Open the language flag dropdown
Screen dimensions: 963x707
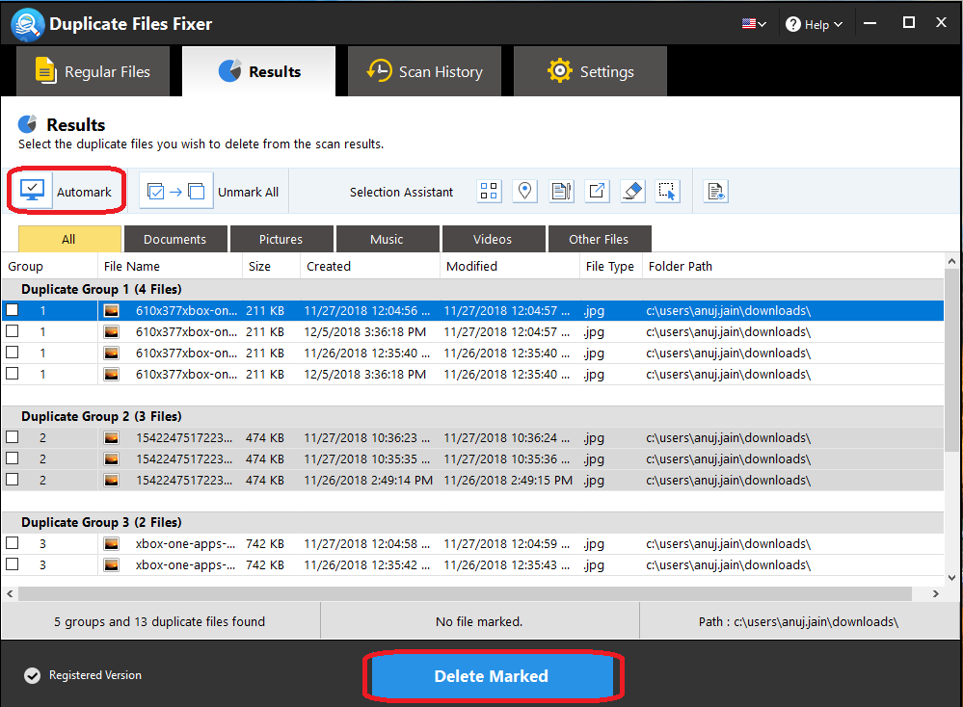754,24
